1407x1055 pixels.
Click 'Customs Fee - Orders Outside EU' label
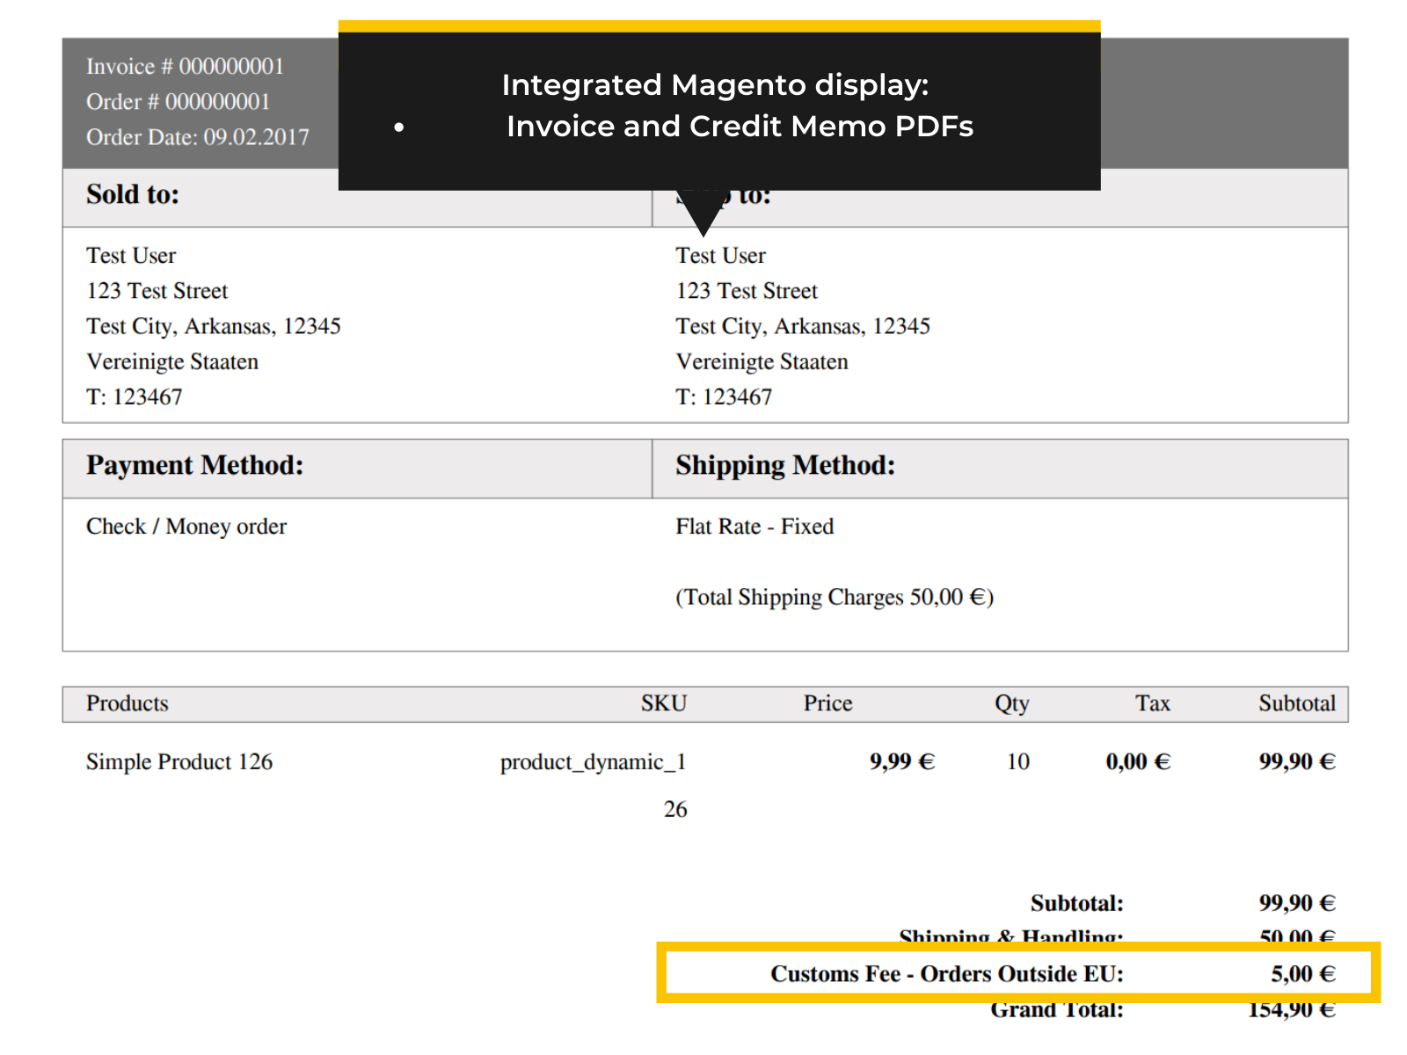pos(946,974)
